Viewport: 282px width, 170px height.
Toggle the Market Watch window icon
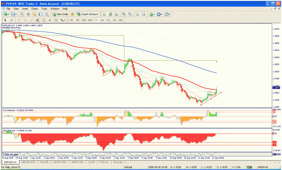[x=22, y=14]
